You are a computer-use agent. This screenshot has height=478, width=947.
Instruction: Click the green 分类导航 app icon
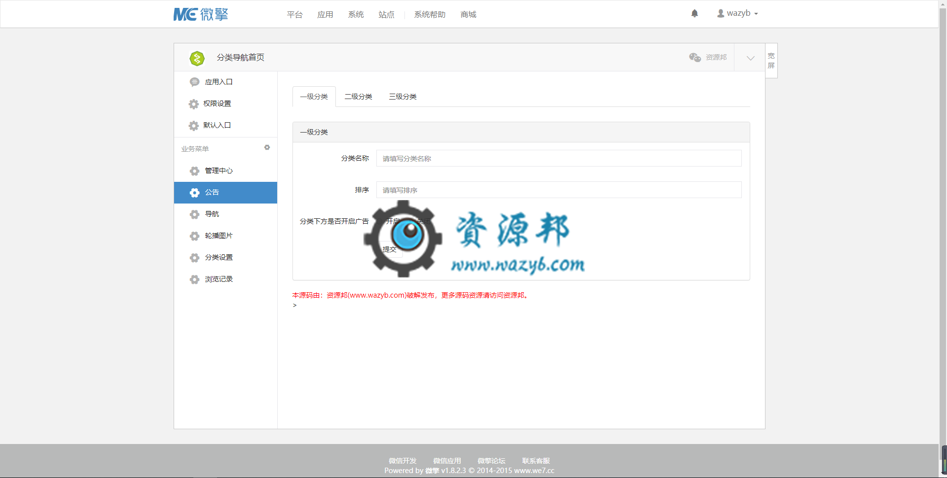[x=197, y=58]
